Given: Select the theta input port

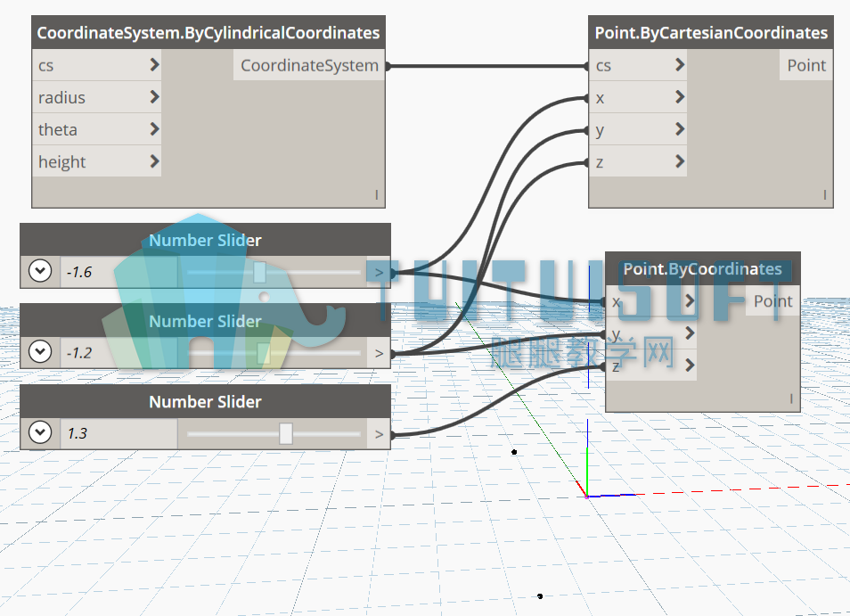Looking at the screenshot, I should point(97,129).
